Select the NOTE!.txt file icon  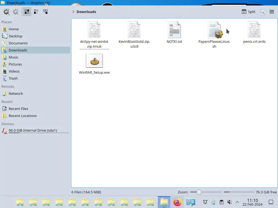(x=174, y=30)
